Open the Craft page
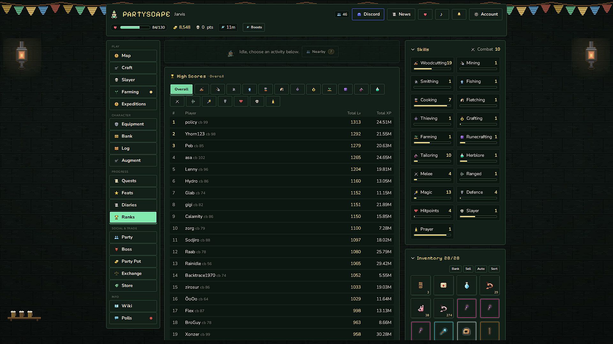This screenshot has width=613, height=344. [133, 68]
